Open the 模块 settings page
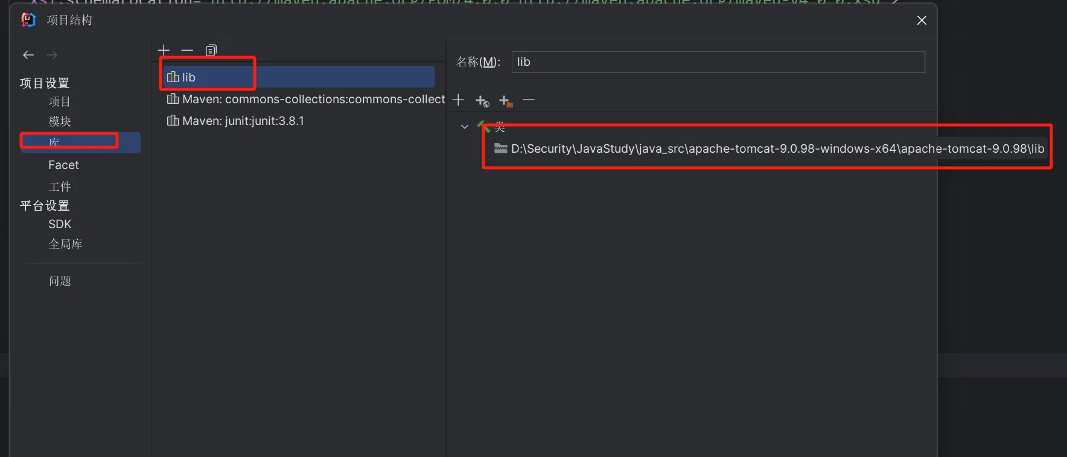 click(60, 121)
